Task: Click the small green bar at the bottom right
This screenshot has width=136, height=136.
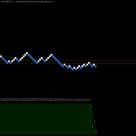Action: 95,130
